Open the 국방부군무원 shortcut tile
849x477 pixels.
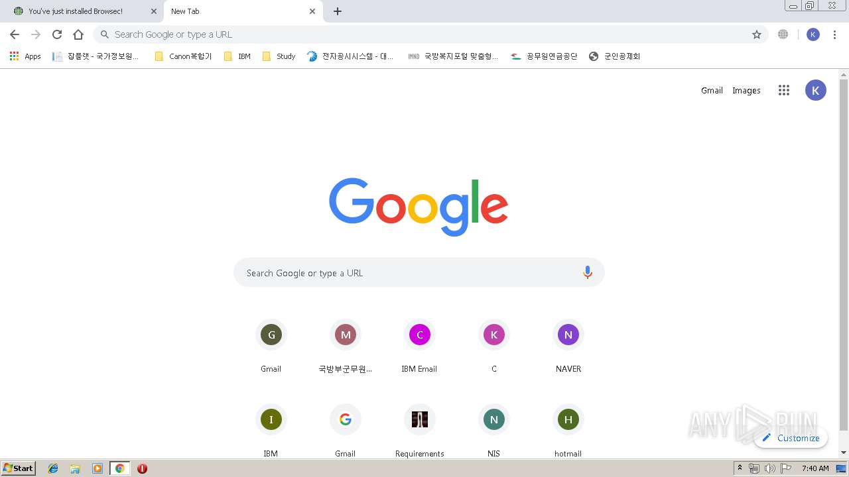pyautogui.click(x=345, y=347)
